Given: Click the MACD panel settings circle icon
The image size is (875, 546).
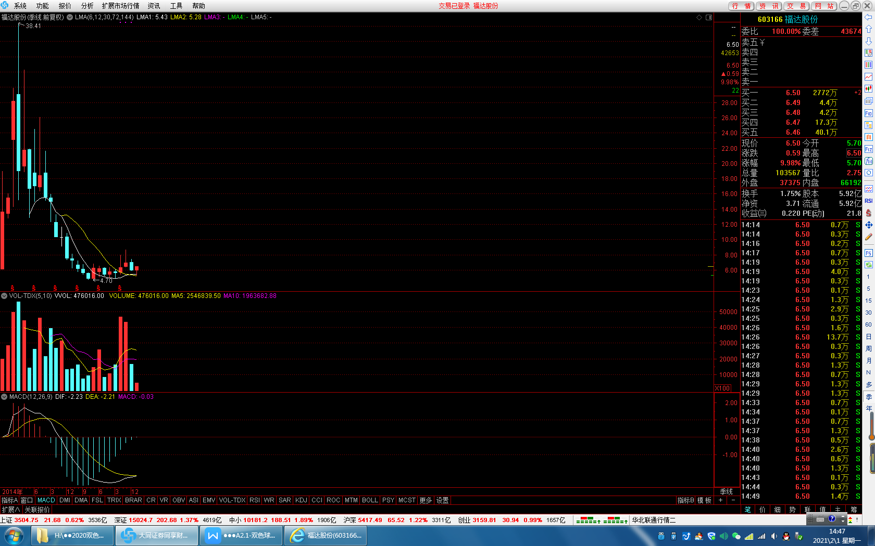Looking at the screenshot, I should tap(4, 397).
